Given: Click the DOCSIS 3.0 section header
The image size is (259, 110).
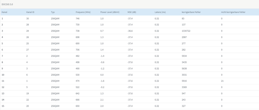Looking at the screenshot, I should click(x=7, y=4).
